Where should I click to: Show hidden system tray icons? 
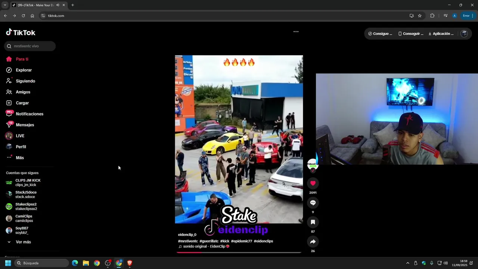pos(408,263)
